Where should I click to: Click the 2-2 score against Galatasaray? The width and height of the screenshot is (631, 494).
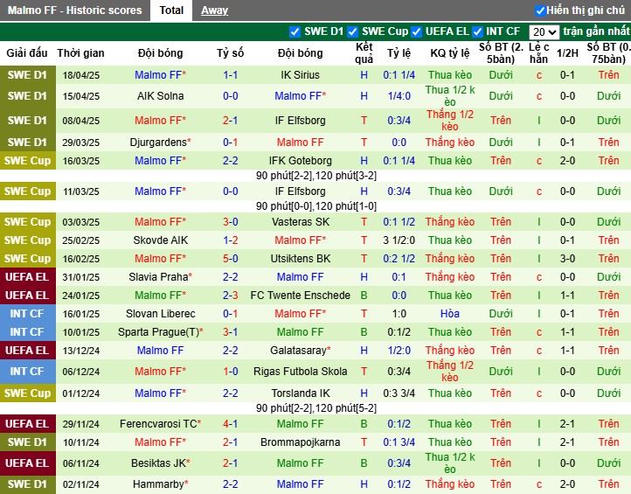tap(230, 351)
